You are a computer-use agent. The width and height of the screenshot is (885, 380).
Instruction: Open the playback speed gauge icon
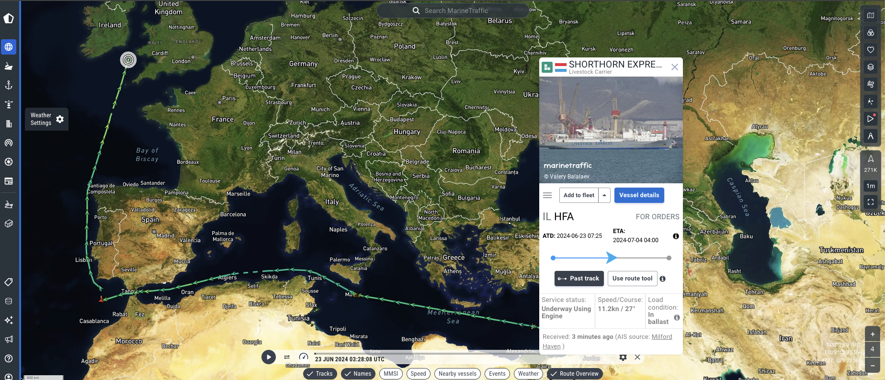tap(304, 357)
